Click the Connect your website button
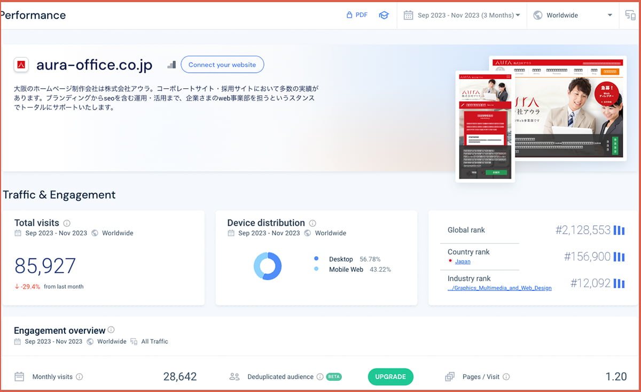Screen dimensions: 641x392 (x=222, y=65)
